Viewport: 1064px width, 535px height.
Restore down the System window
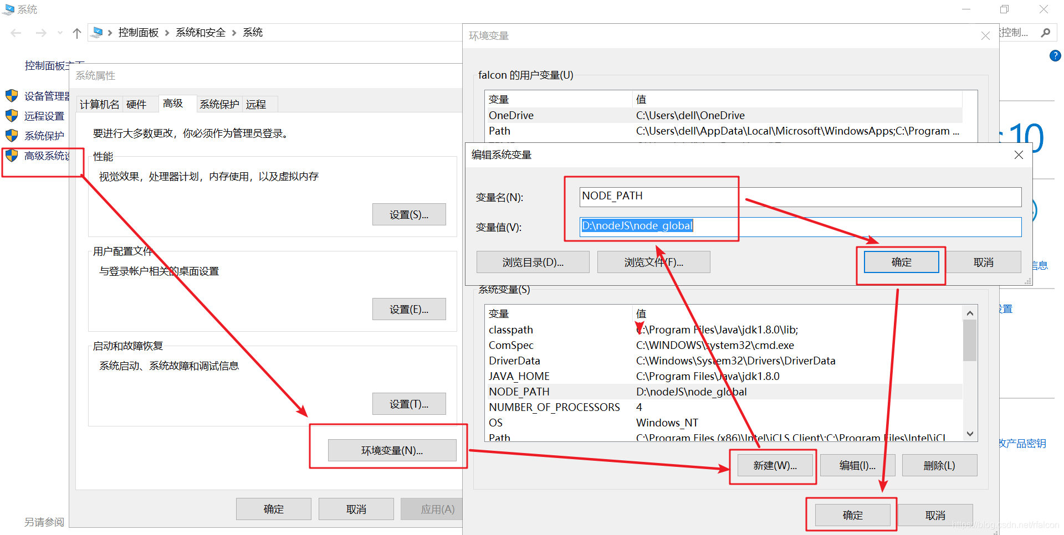pyautogui.click(x=1005, y=9)
